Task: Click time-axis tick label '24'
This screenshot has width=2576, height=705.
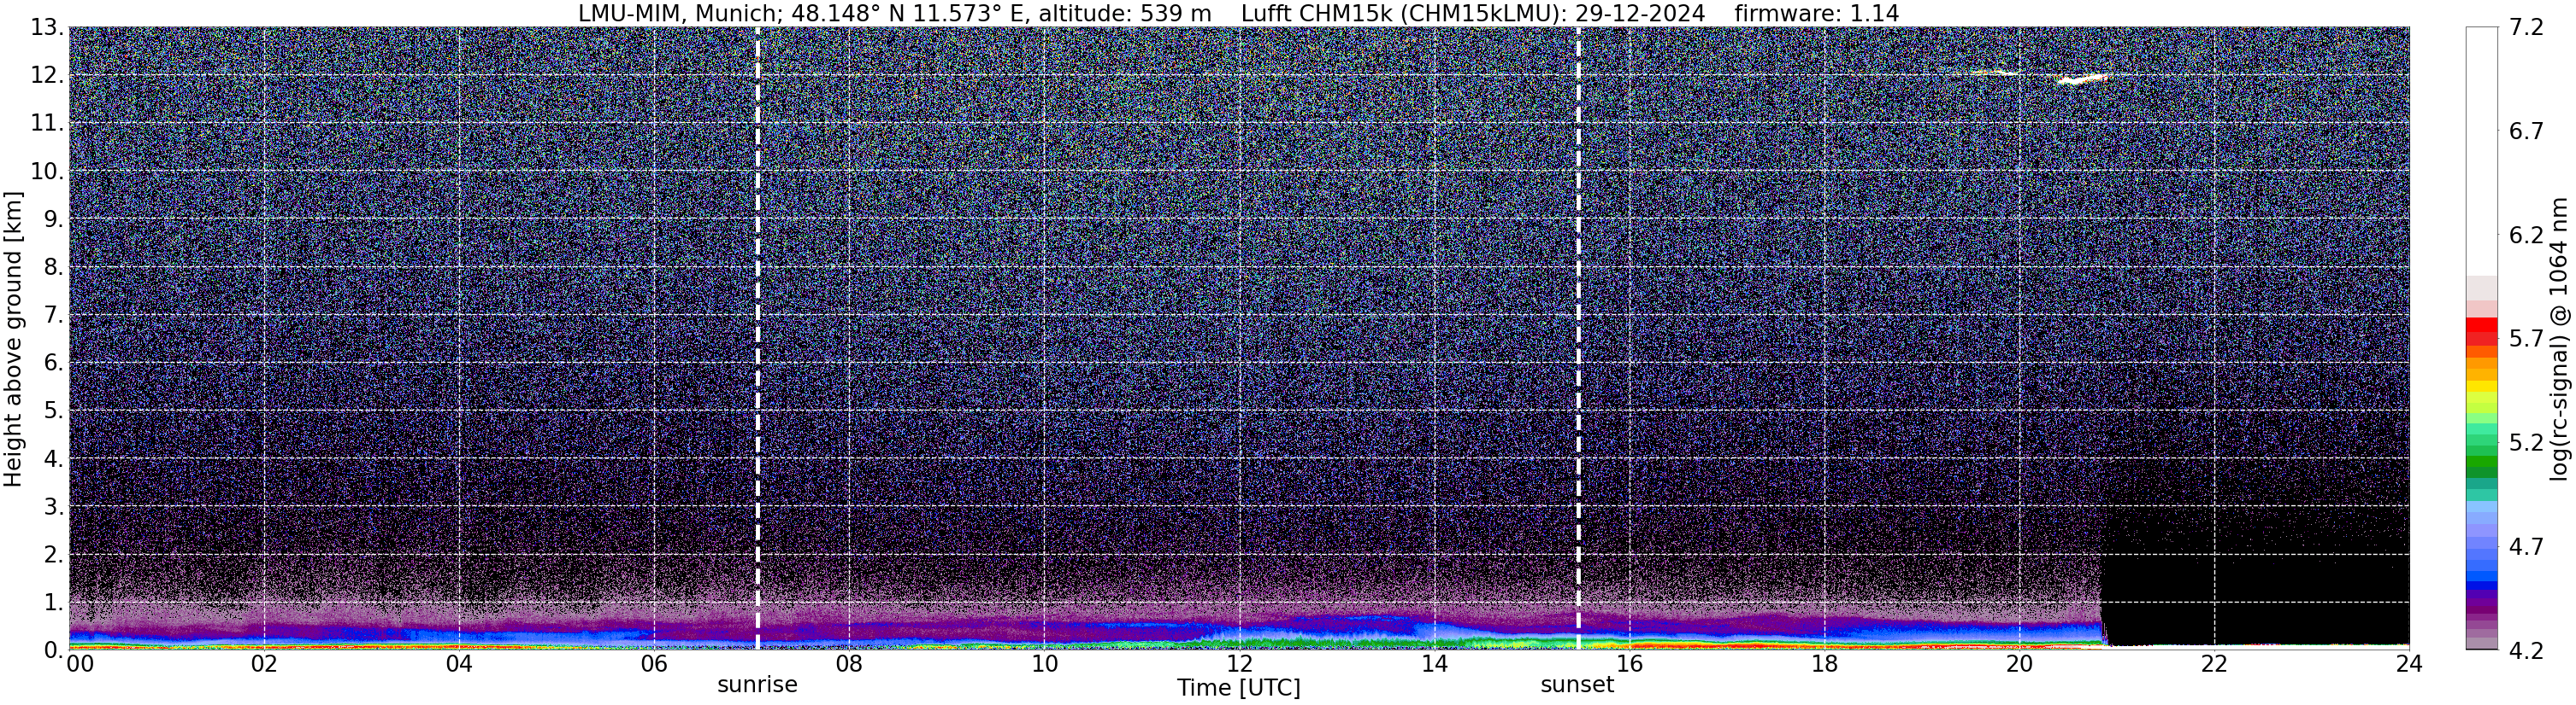Action: tap(2408, 664)
